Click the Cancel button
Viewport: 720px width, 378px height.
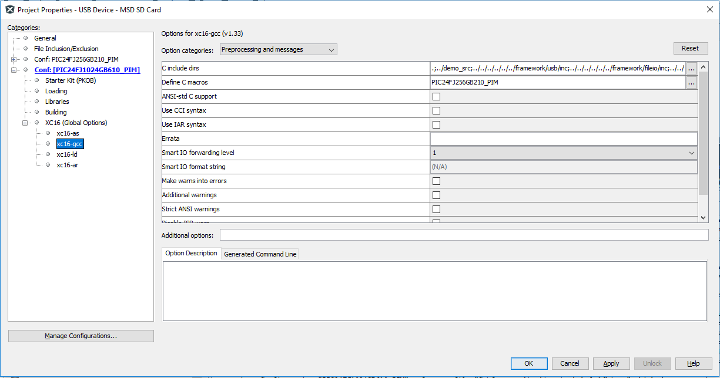[x=570, y=363]
